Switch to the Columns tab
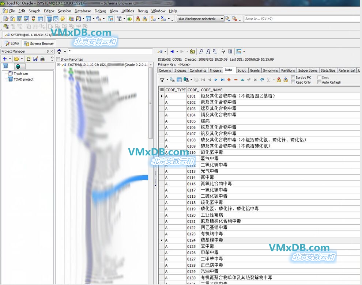The height and width of the screenshot is (285, 362). (165, 71)
